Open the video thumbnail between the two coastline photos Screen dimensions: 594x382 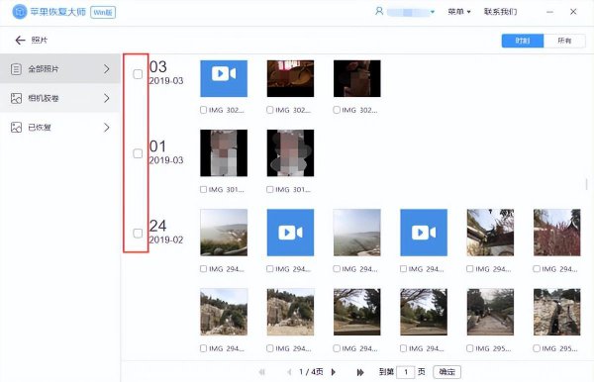click(x=290, y=233)
